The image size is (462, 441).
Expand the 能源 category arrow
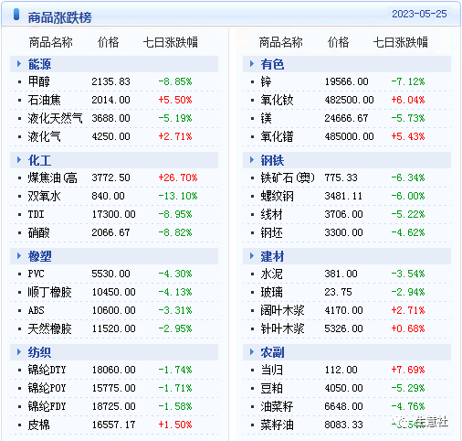tap(19, 64)
